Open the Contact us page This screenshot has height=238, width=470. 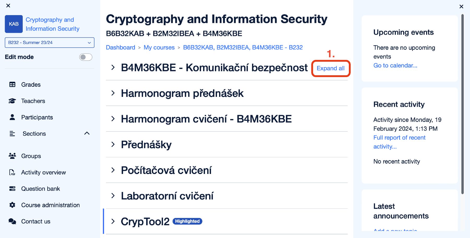(x=36, y=222)
